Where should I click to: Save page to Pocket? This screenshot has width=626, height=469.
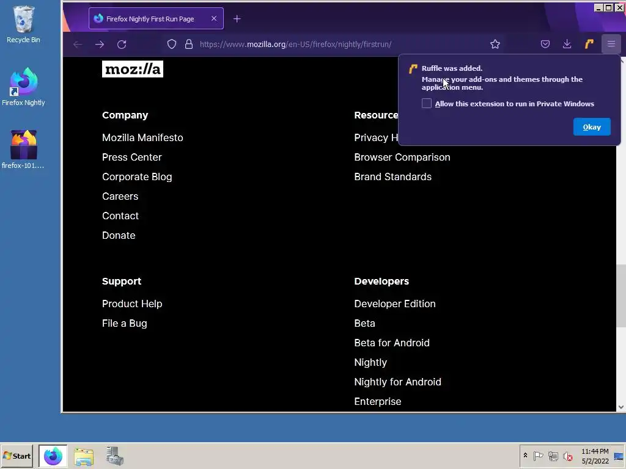click(545, 44)
